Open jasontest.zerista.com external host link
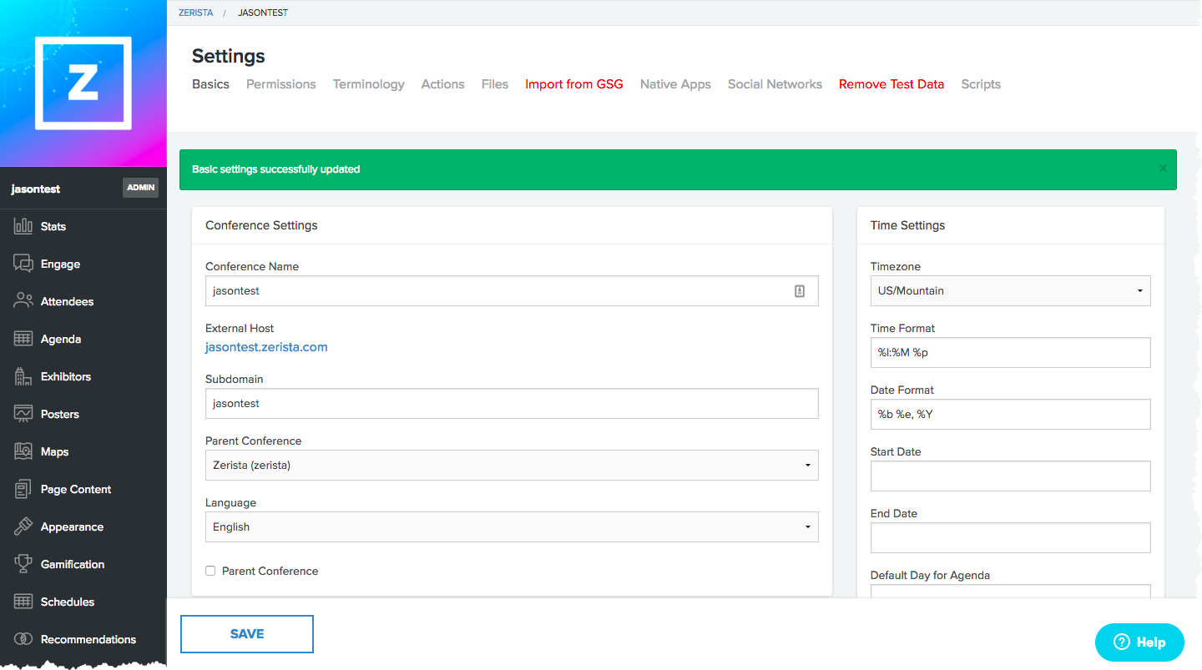The width and height of the screenshot is (1202, 670). tap(266, 347)
